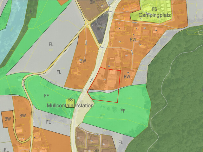Click house number 20 marker
Viewport: 203px width, 152px height.
[x=81, y=60]
